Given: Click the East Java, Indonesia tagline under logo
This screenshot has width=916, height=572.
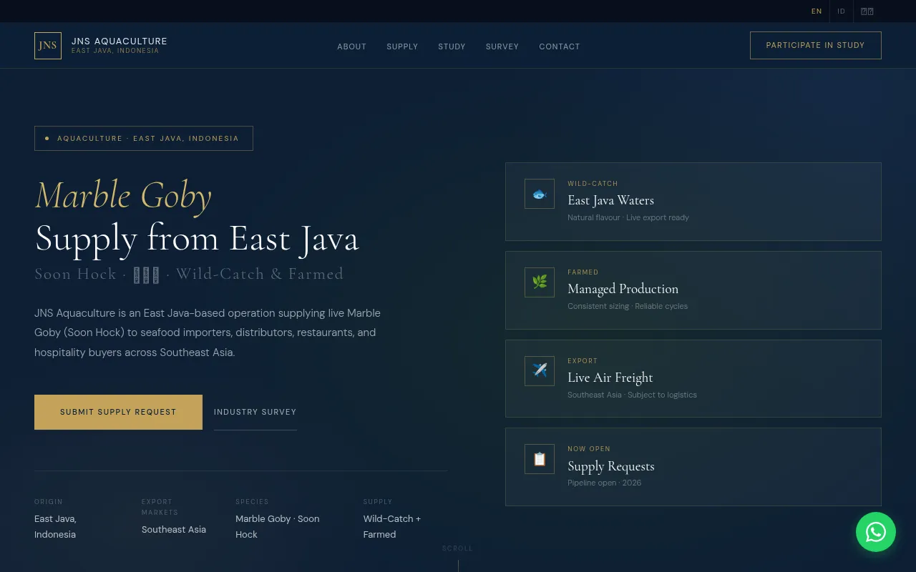Looking at the screenshot, I should click(x=115, y=51).
